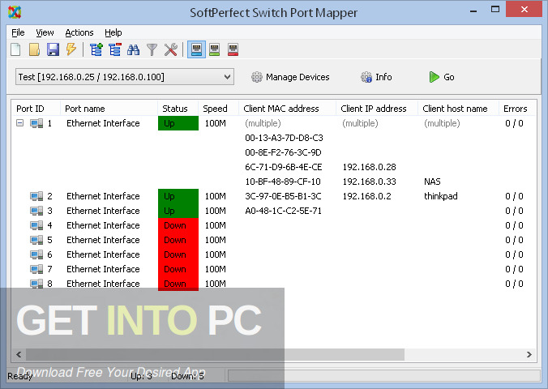Sort by the Port ID column header
The image size is (548, 389).
36,109
